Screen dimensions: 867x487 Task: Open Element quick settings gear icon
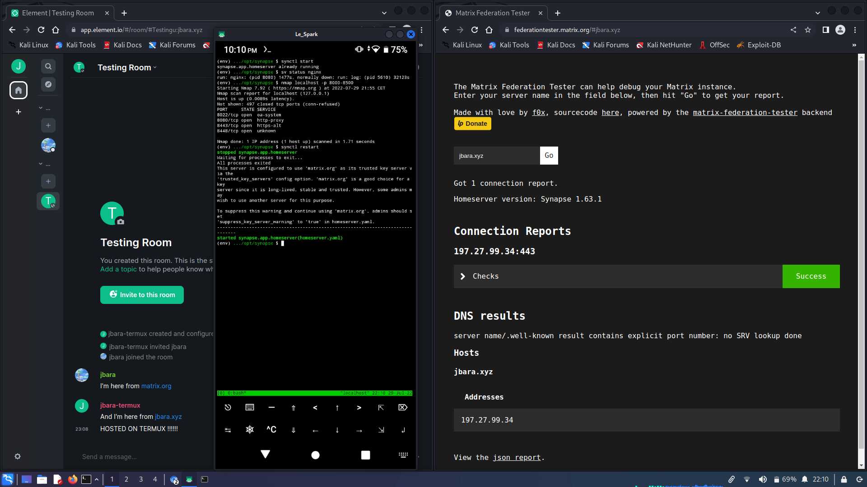18,456
